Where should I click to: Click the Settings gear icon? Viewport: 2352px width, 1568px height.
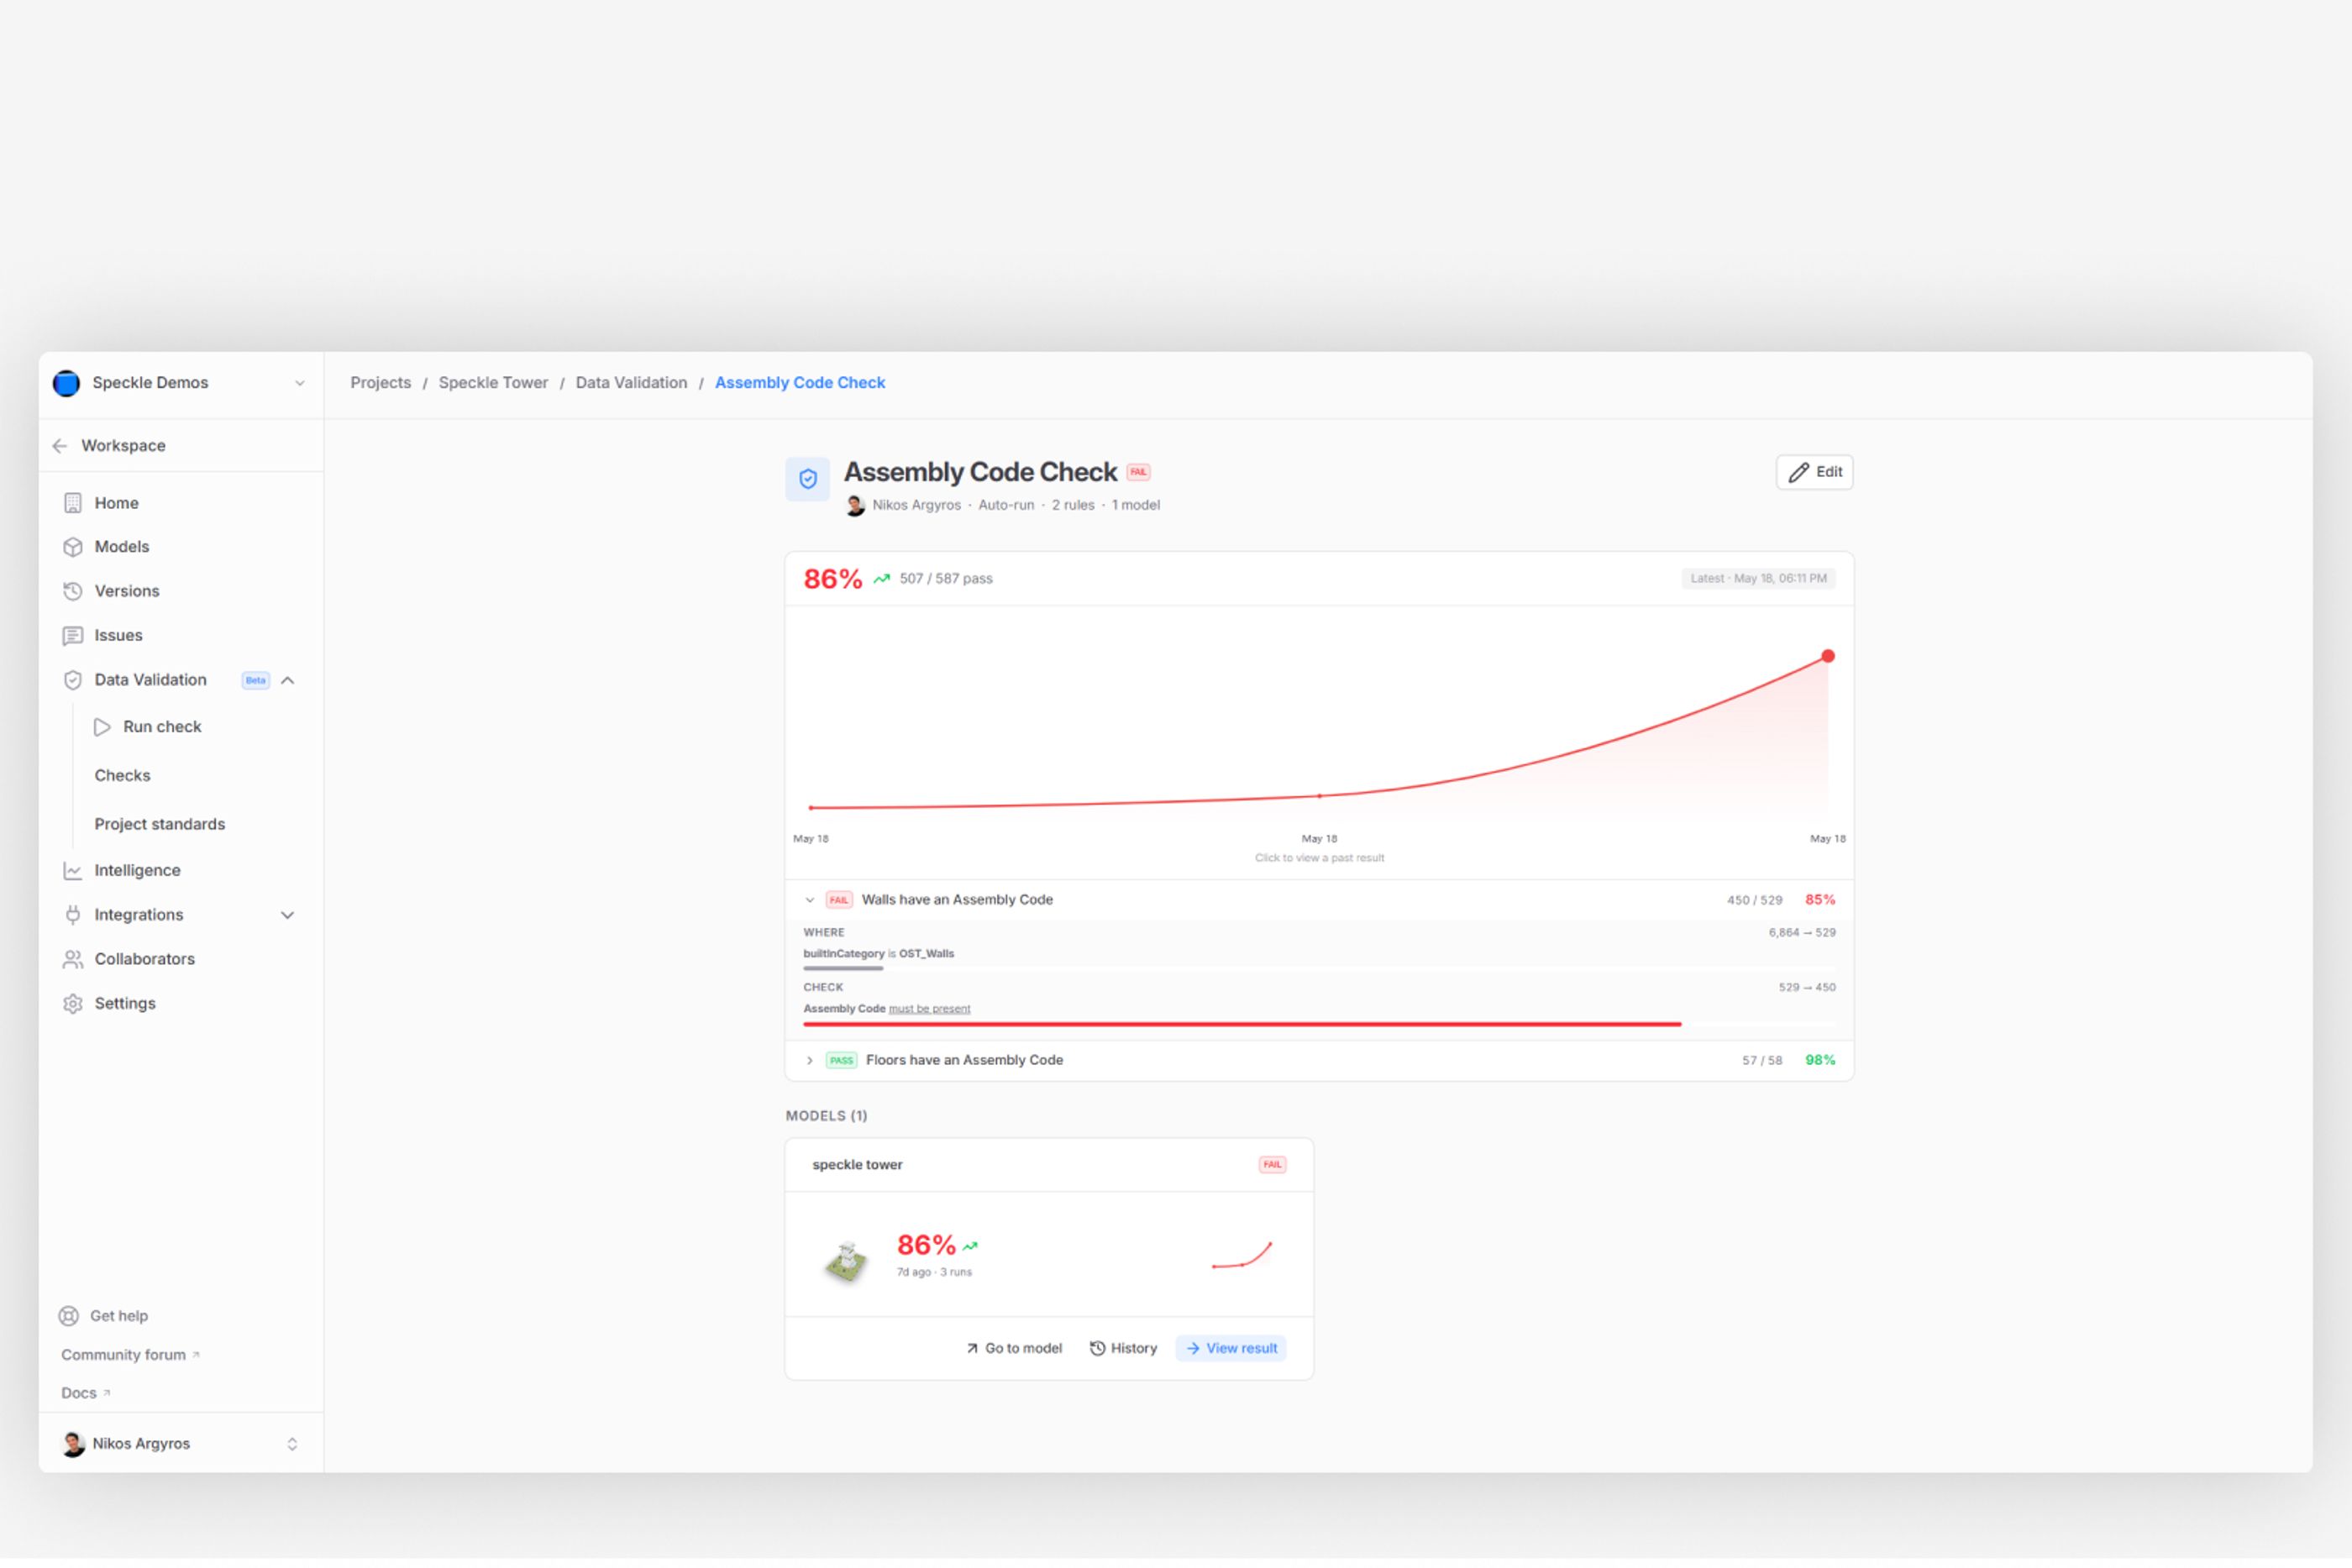pyautogui.click(x=73, y=1004)
